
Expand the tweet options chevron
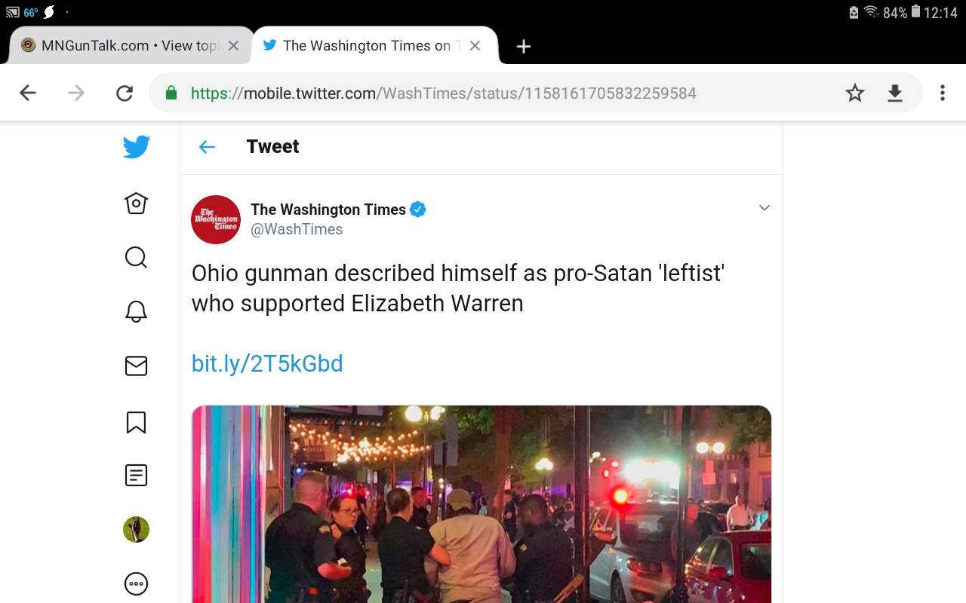pyautogui.click(x=764, y=208)
